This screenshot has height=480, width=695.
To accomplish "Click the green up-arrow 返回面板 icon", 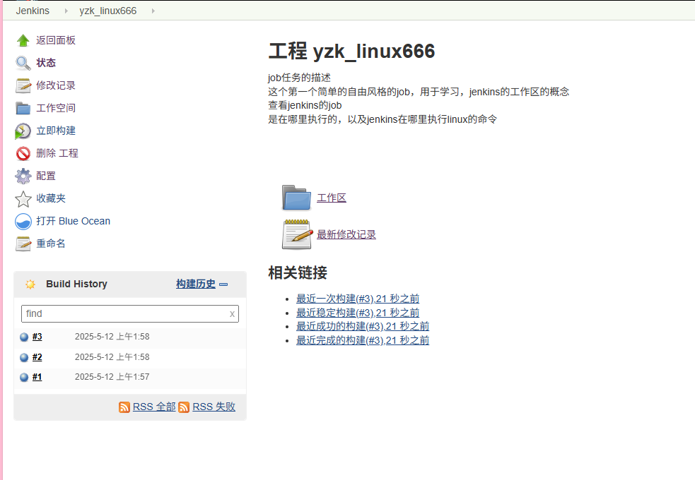I will [x=23, y=40].
